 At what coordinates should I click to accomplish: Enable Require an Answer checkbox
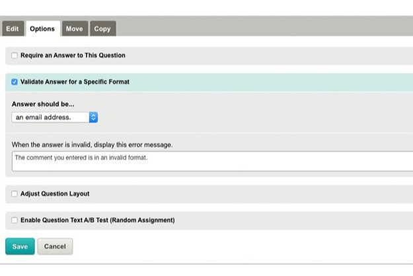[x=15, y=56]
